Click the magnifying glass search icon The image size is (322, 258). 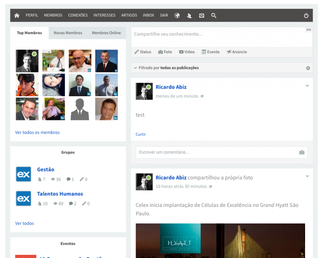pyautogui.click(x=214, y=15)
